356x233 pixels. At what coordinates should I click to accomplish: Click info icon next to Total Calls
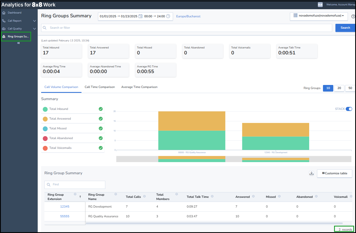click(144, 196)
